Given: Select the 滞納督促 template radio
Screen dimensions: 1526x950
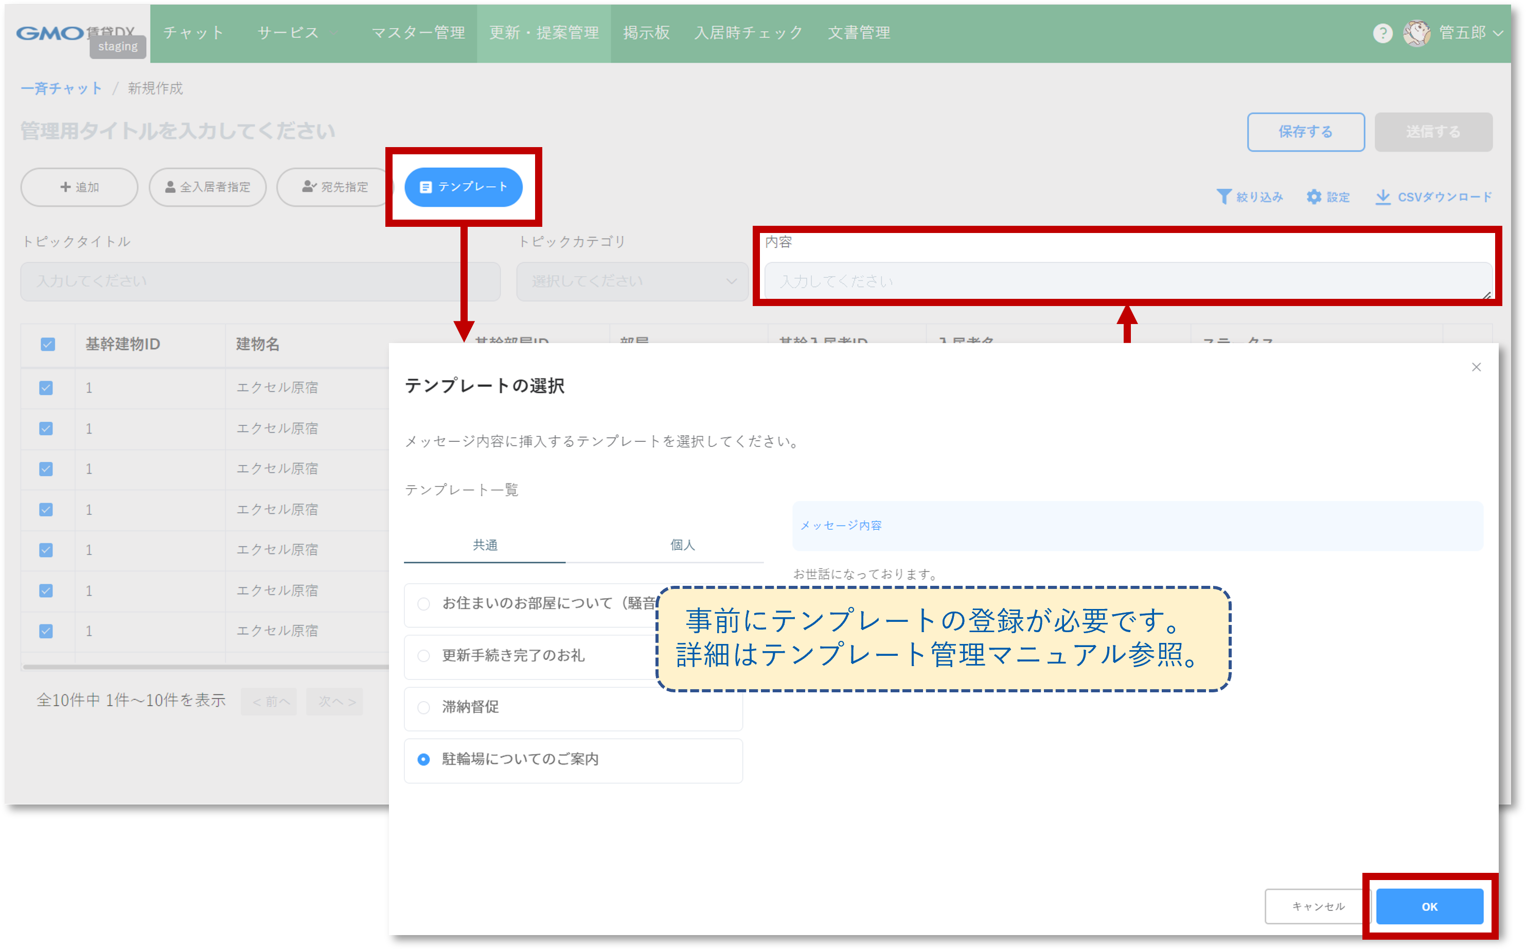Looking at the screenshot, I should point(423,707).
